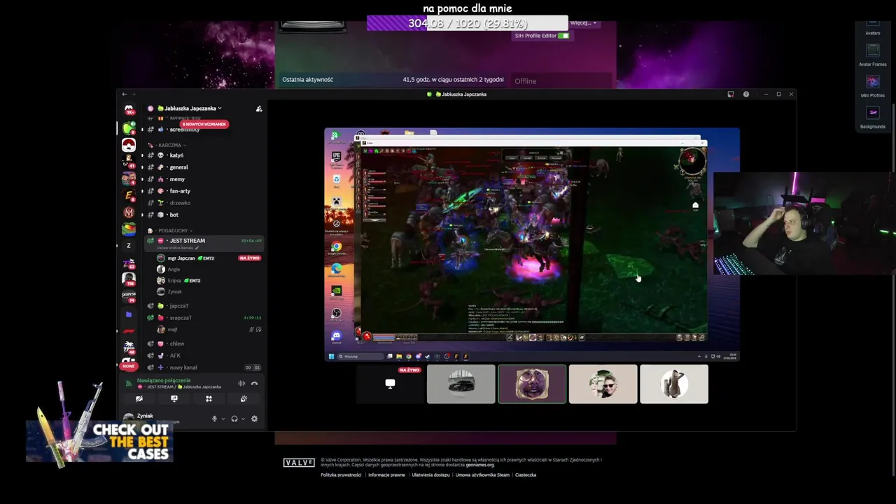Open the blue folder in the server list
The height and width of the screenshot is (504, 896).
pyautogui.click(x=129, y=314)
